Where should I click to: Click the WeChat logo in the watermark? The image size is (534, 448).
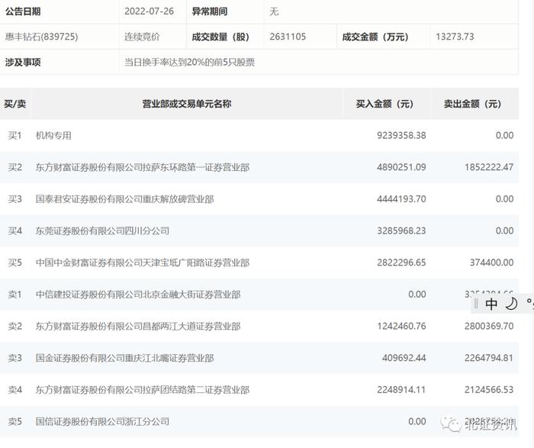452,423
